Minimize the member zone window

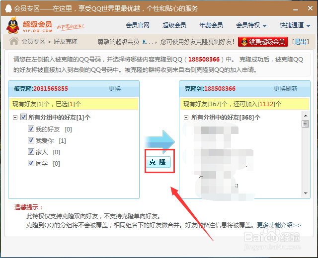296,9
